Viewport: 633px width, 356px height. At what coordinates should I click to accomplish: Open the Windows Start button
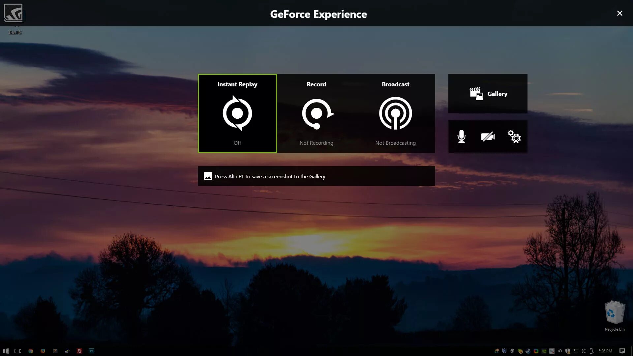pos(6,351)
